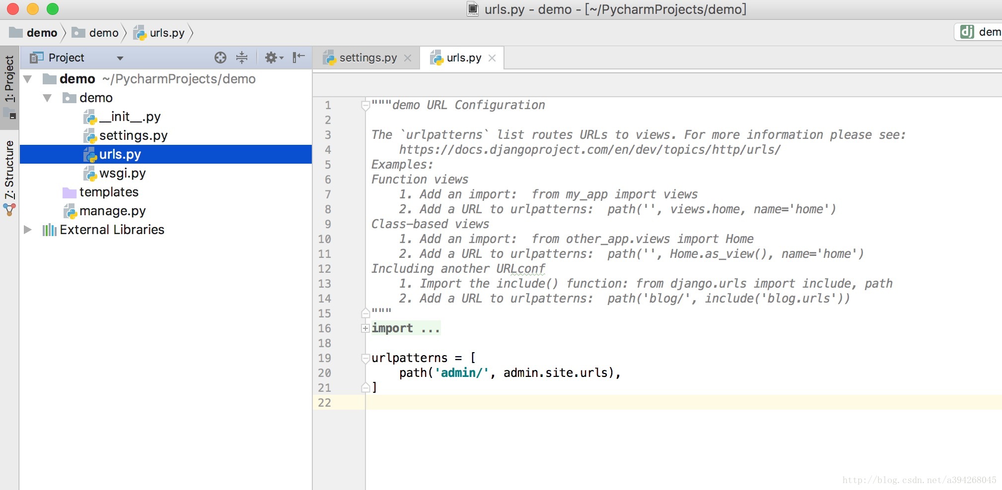The width and height of the screenshot is (1002, 490).
Task: Toggle the 1: Project side tool window
Action: pyautogui.click(x=9, y=87)
